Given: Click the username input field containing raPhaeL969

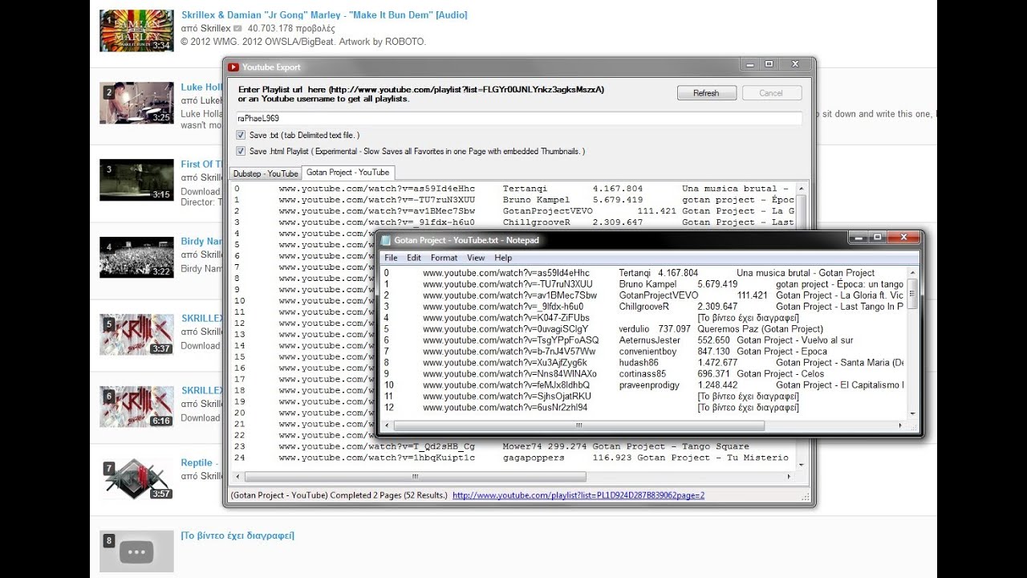Looking at the screenshot, I should tap(519, 118).
